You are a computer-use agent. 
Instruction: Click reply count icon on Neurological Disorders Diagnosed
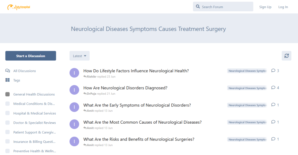pyautogui.click(x=273, y=88)
